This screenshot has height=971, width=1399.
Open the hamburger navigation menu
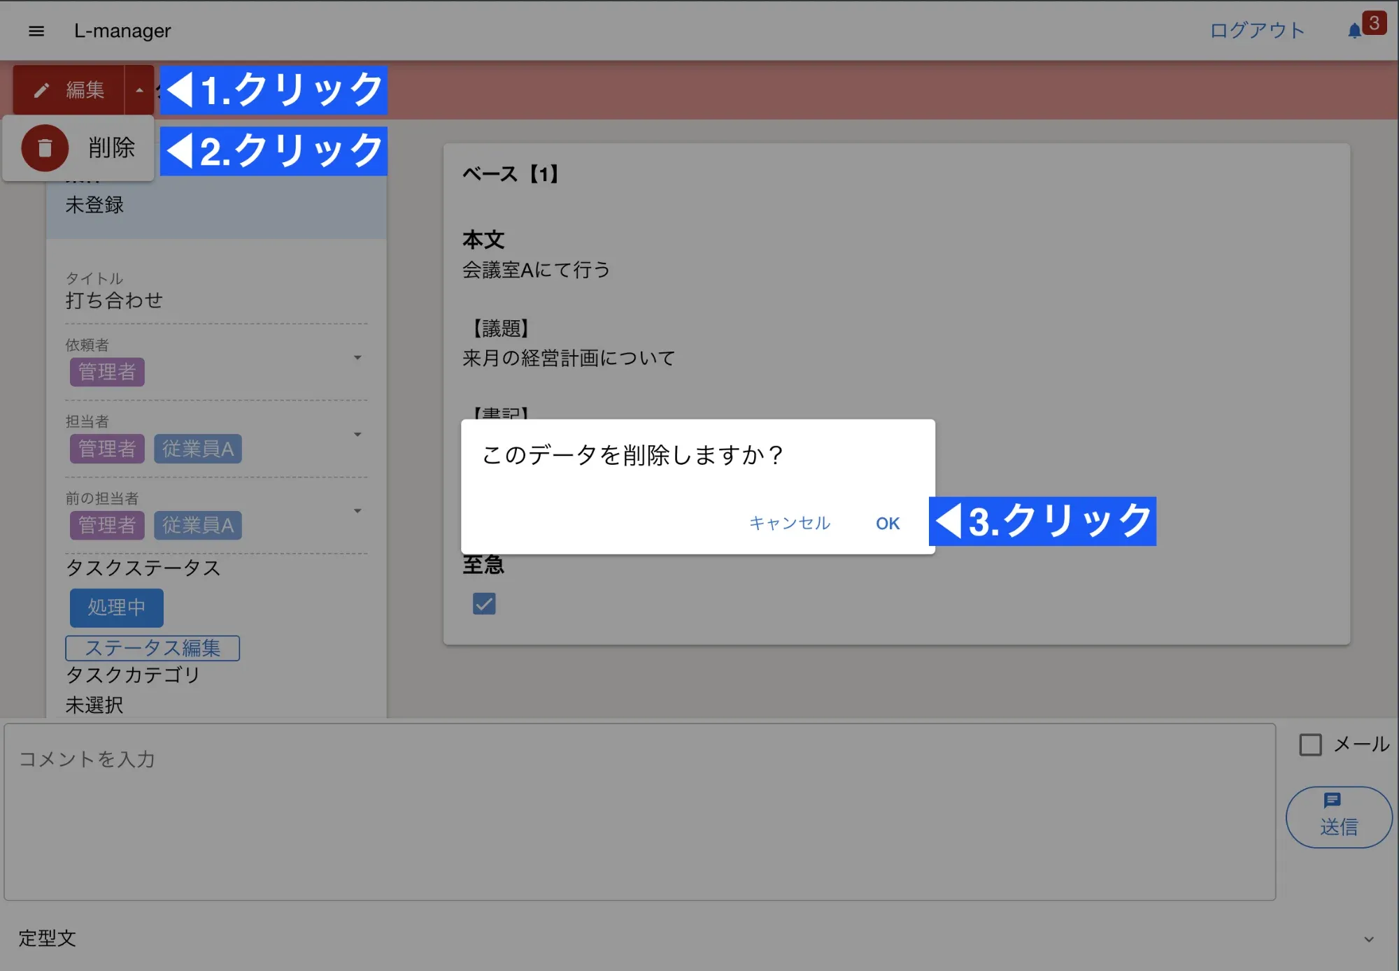pos(36,31)
